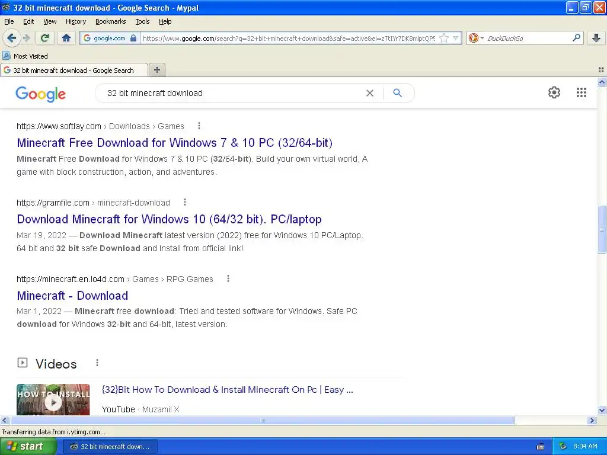Click the on-screen keyboard tray icon
Viewport: 607px width, 455px height.
(541, 447)
